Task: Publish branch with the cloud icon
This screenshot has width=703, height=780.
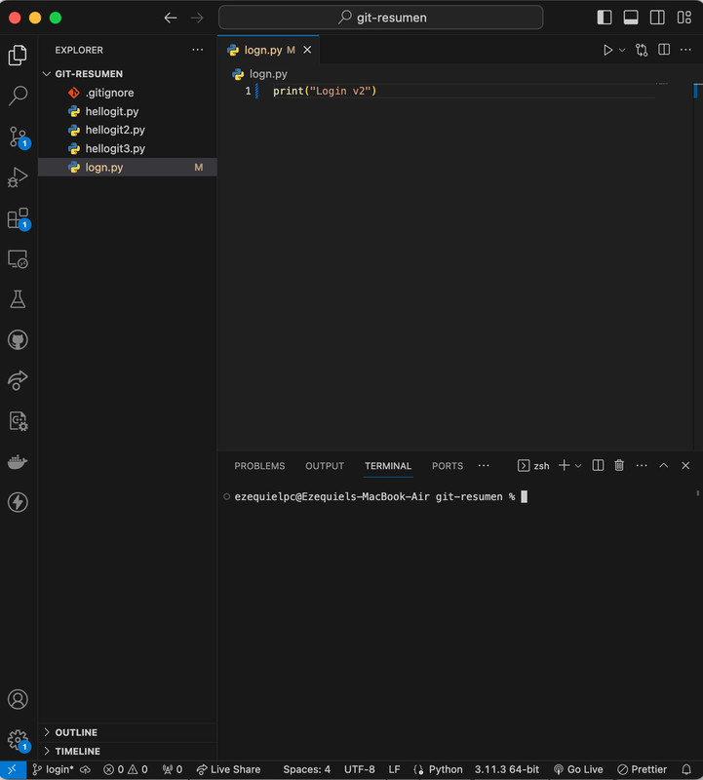Action: pyautogui.click(x=85, y=769)
